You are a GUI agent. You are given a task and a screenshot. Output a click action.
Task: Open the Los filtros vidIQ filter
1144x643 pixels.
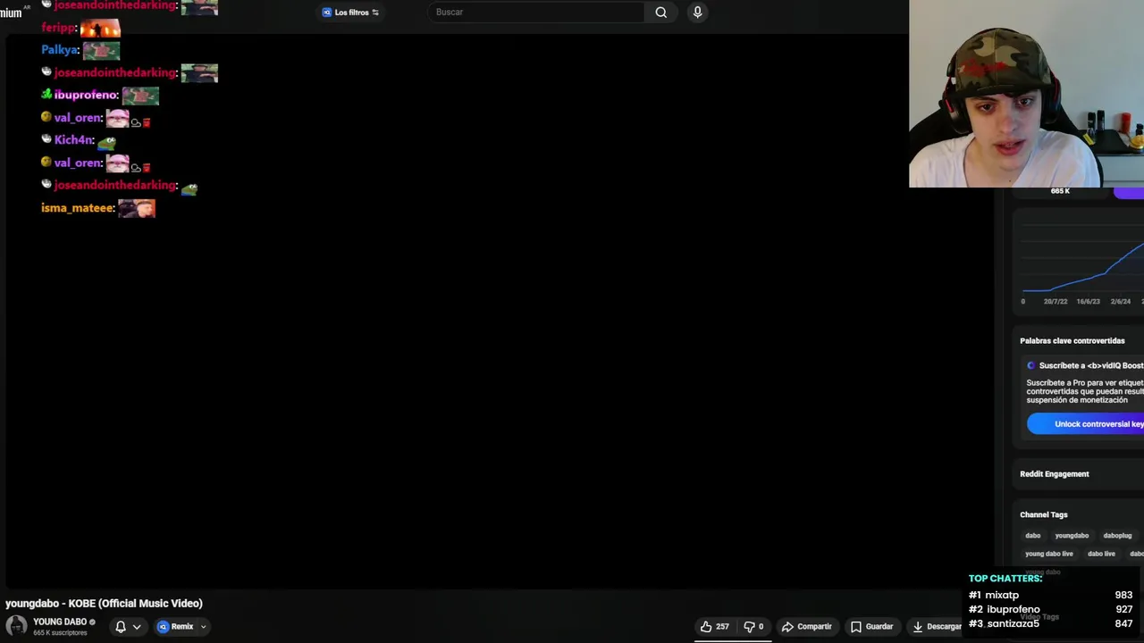tap(350, 13)
